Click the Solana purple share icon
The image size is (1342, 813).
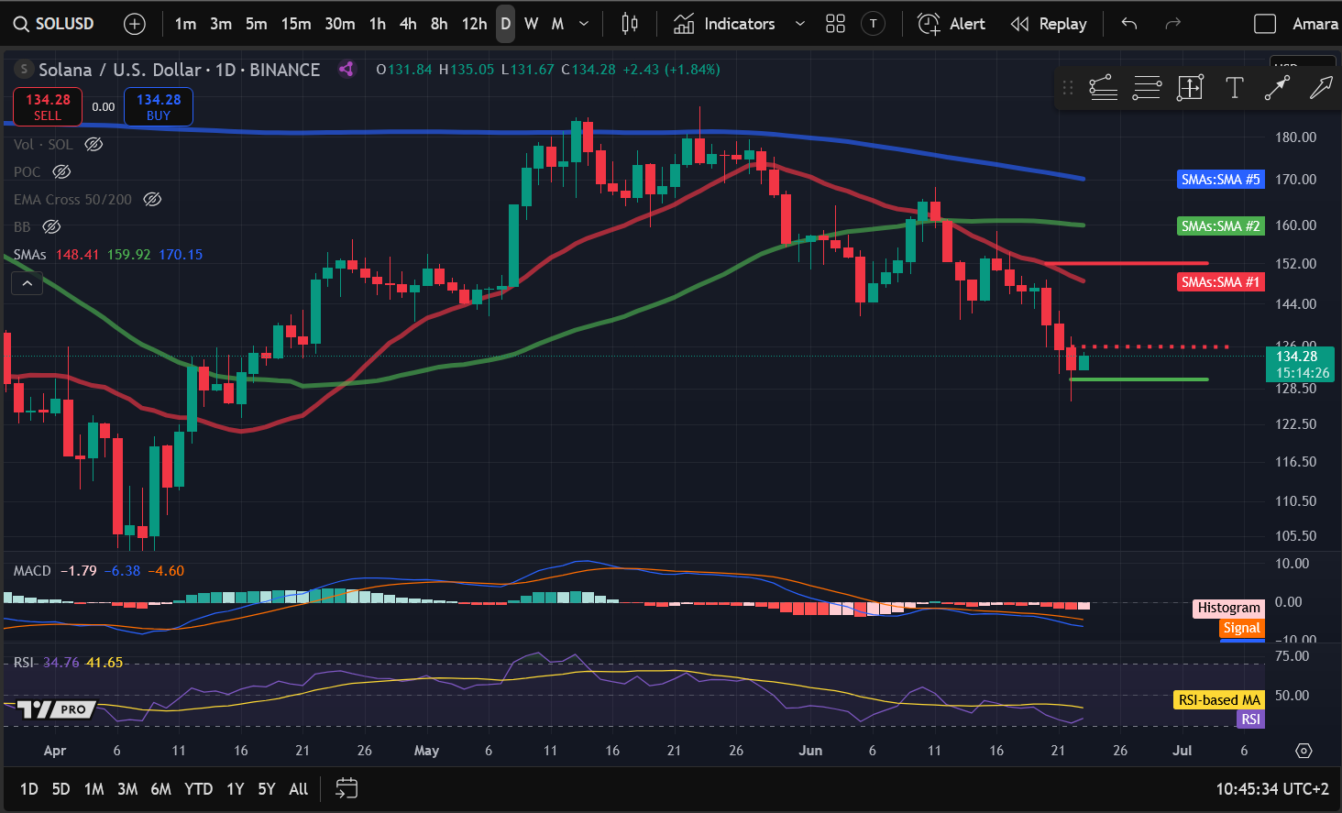point(346,69)
